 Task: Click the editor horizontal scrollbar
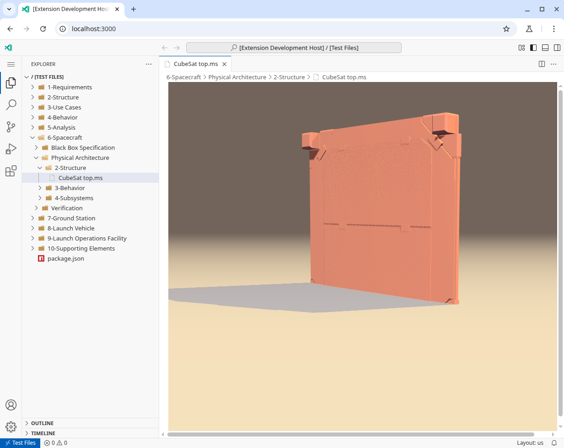350,434
